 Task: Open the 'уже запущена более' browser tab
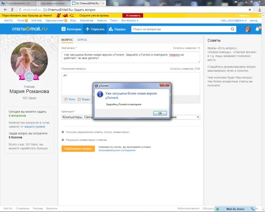point(53,3)
